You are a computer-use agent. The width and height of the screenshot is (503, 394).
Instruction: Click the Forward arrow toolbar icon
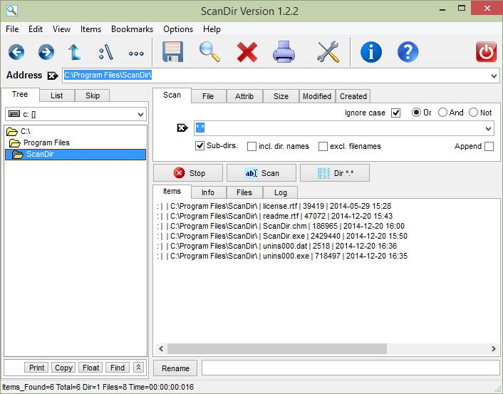tap(46, 52)
